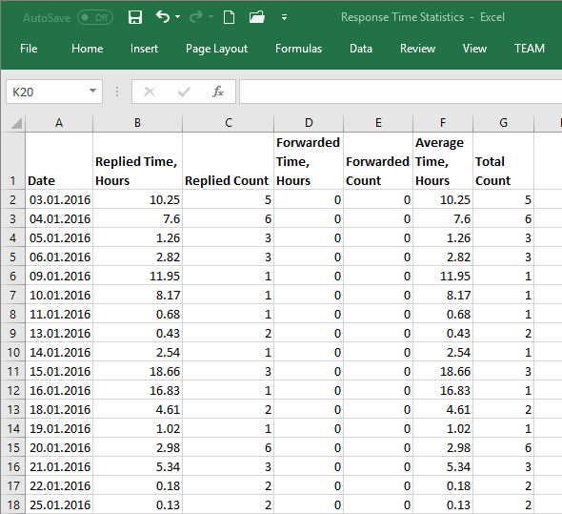Open the Name Box dropdown arrow

tap(92, 91)
